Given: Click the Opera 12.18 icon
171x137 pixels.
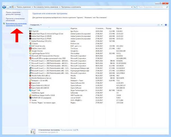Looking at the screenshot, I should click(30, 83).
